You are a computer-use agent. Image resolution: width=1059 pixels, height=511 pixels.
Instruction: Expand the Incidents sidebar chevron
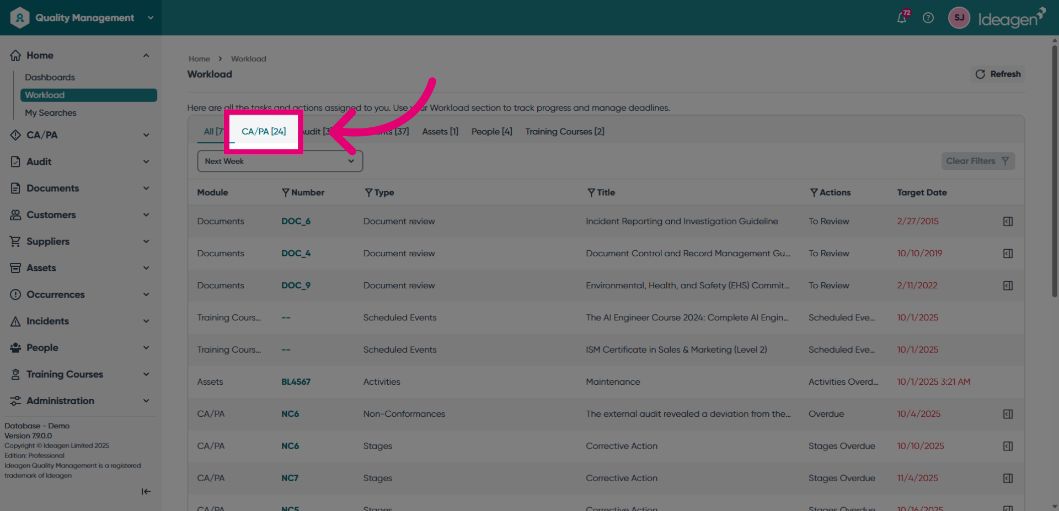pyautogui.click(x=146, y=321)
